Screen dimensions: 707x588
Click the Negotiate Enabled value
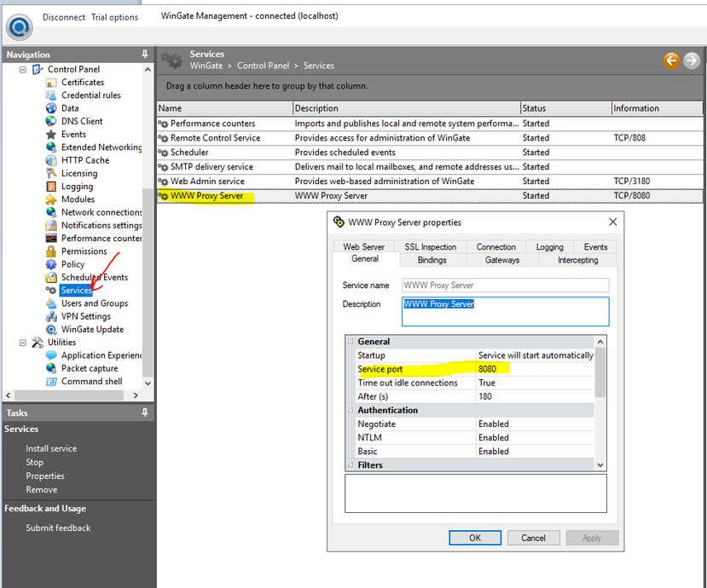point(536,424)
